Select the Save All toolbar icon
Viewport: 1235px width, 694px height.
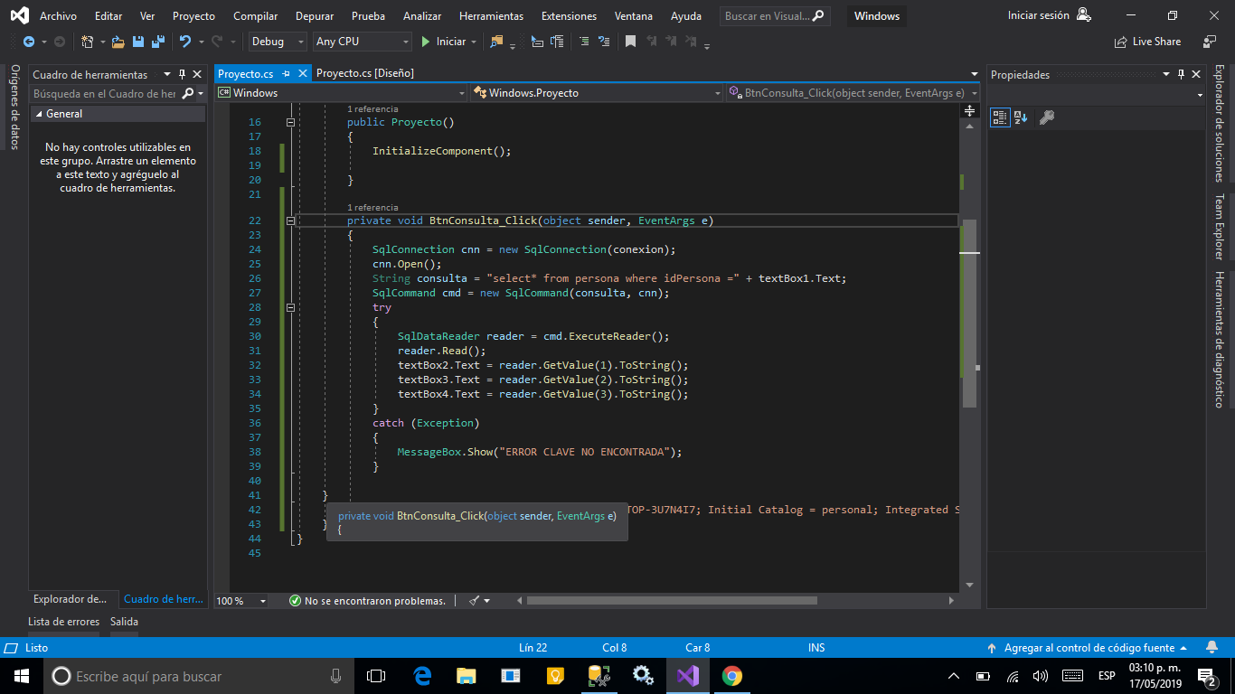(x=157, y=42)
